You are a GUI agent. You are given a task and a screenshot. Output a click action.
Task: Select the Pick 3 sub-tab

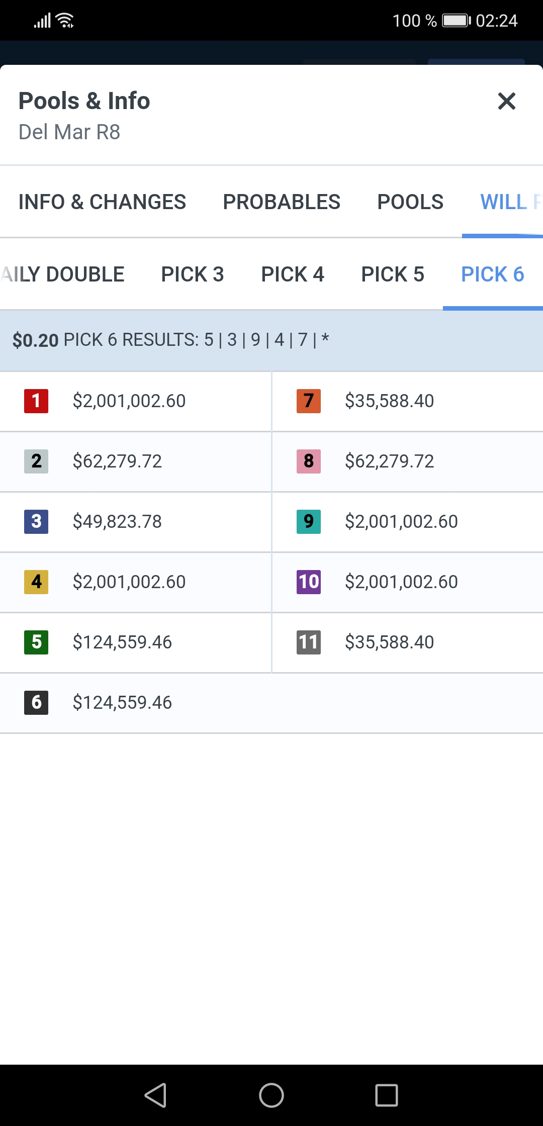pyautogui.click(x=193, y=274)
